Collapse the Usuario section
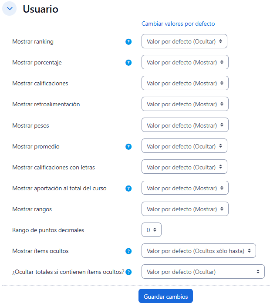Viewport: 270px width, 307px height. pyautogui.click(x=10, y=9)
